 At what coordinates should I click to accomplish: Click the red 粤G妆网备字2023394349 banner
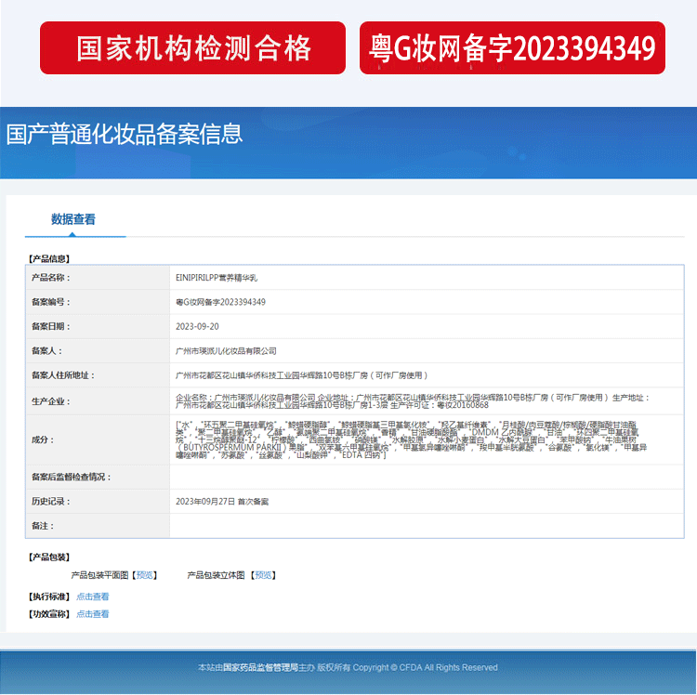tap(512, 48)
